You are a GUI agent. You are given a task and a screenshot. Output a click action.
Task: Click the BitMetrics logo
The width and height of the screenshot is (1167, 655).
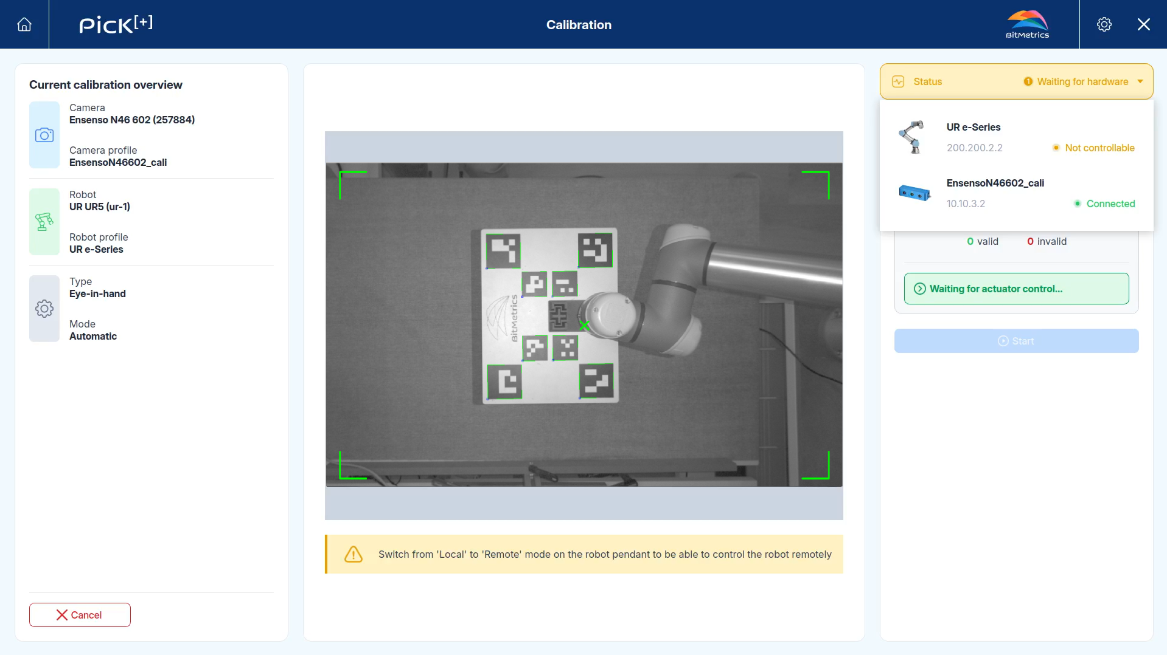coord(1027,24)
